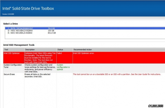Click 'Intel SSD Optimizer error.' message
The height and width of the screenshot is (108, 165).
click(84, 53)
